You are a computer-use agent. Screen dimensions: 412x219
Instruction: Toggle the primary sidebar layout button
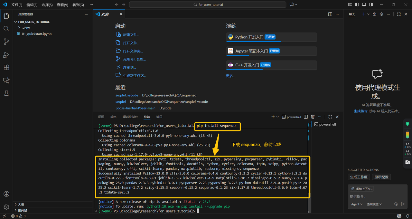pyautogui.click(x=357, y=5)
